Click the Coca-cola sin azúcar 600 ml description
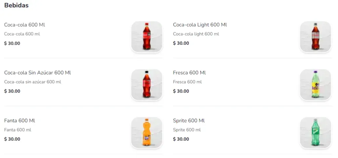 pyautogui.click(x=32, y=82)
